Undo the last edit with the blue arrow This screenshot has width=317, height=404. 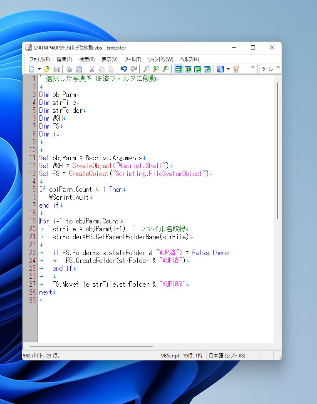124,69
